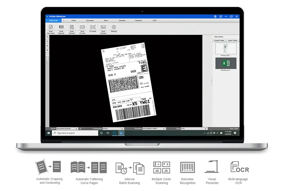Collapse the right side panel arrow
The height and width of the screenshot is (191, 284).
pyautogui.click(x=211, y=81)
